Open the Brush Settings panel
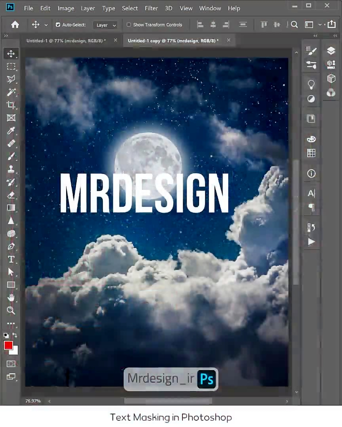The width and height of the screenshot is (342, 427). (311, 50)
